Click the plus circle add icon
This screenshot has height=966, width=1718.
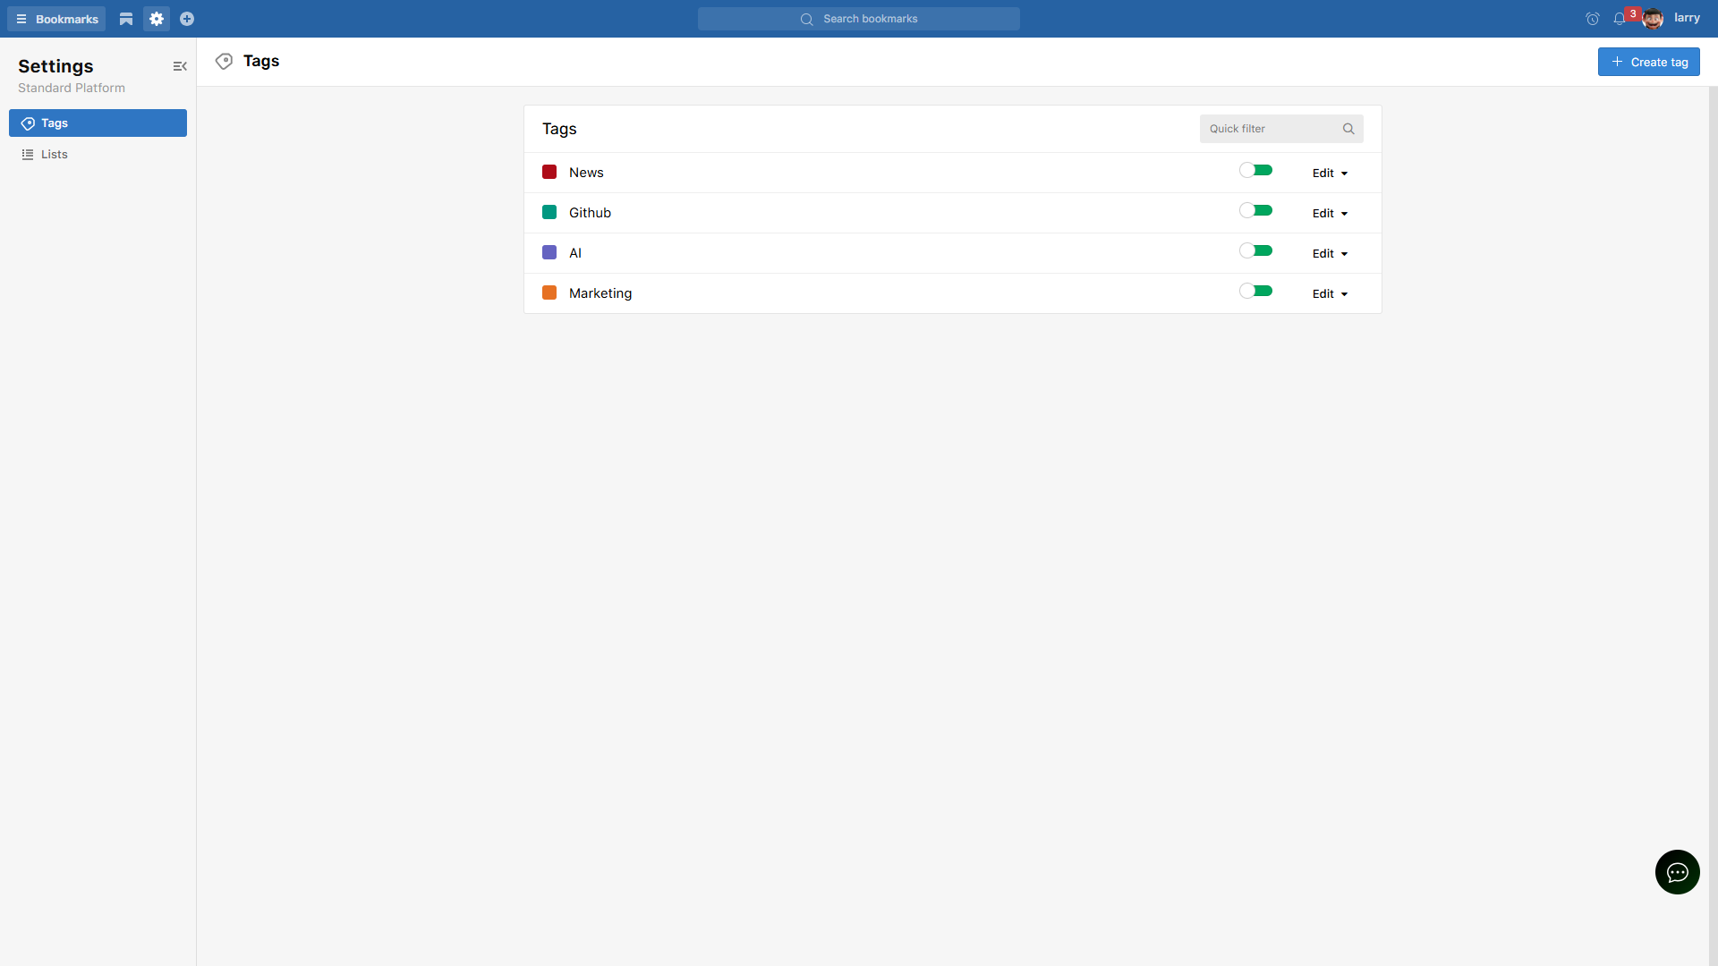[187, 19]
